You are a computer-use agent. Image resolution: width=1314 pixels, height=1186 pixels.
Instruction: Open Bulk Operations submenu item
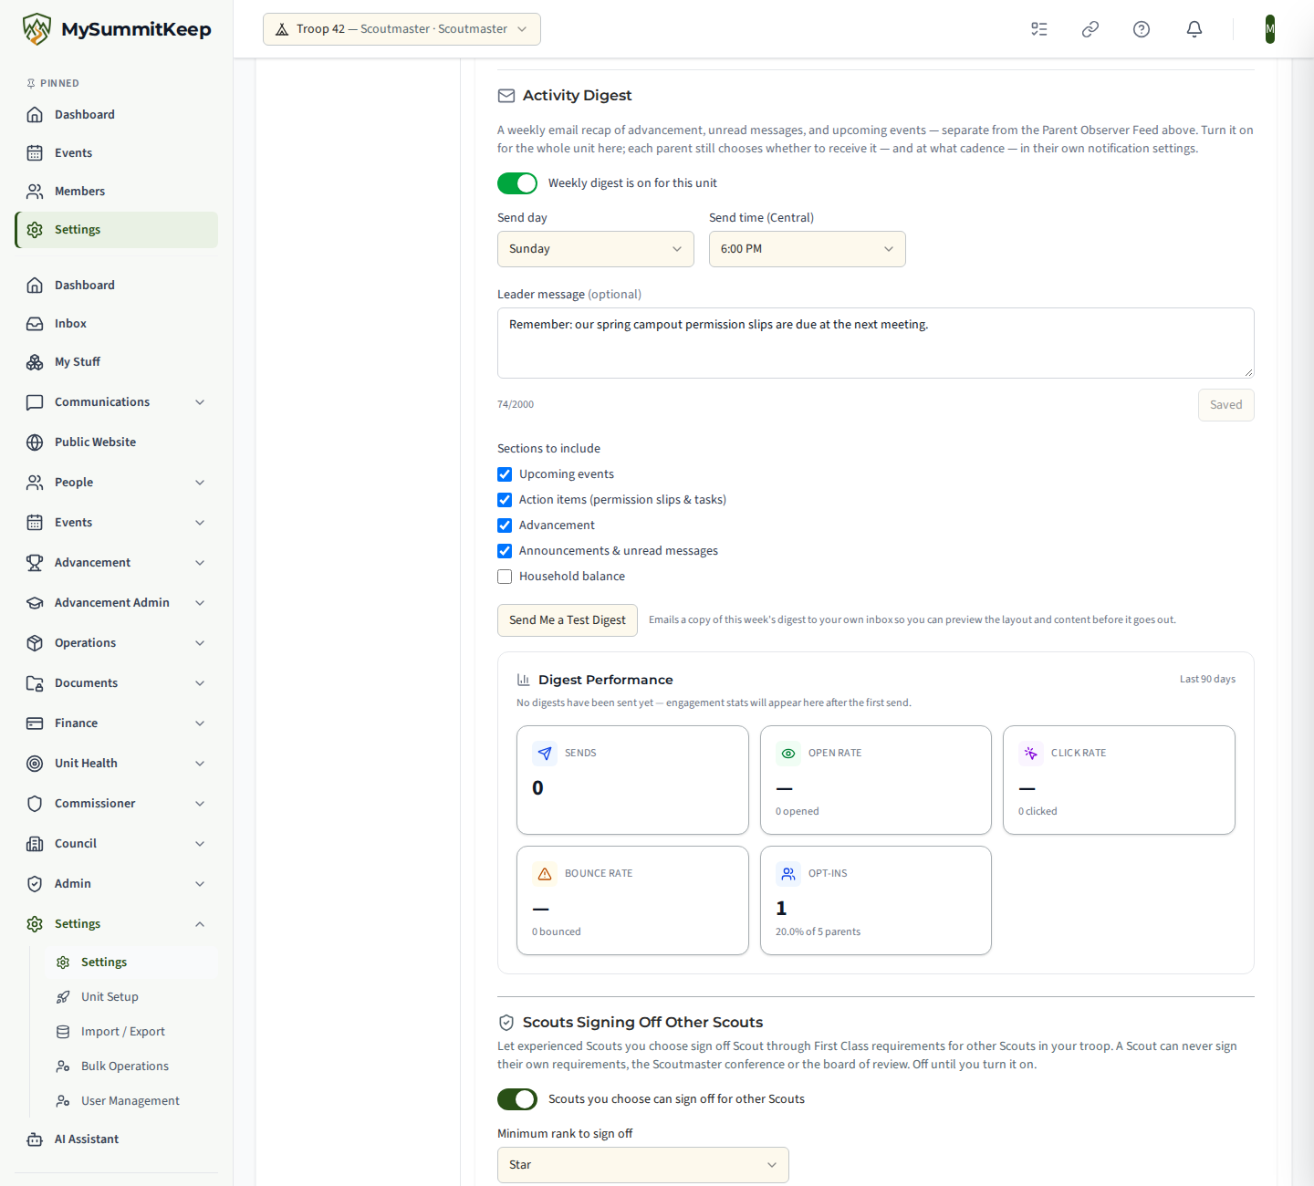[131, 1066]
